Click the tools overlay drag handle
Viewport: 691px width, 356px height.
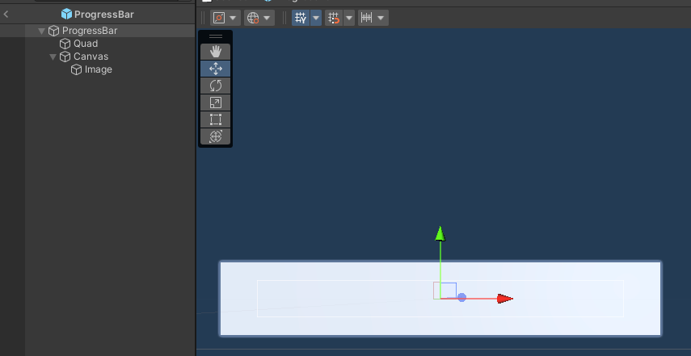pyautogui.click(x=216, y=36)
